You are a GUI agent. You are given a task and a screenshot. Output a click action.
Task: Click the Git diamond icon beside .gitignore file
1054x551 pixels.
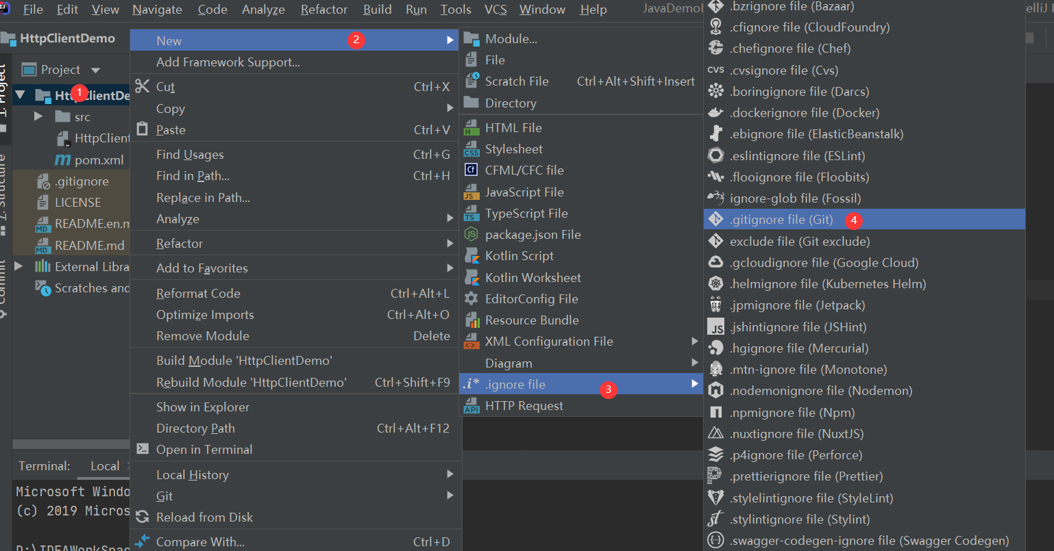715,220
